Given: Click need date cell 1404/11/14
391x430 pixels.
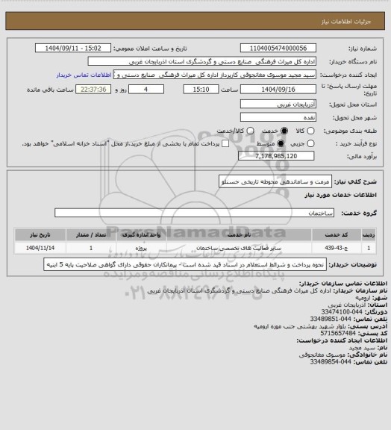Looking at the screenshot, I should click(40, 248).
